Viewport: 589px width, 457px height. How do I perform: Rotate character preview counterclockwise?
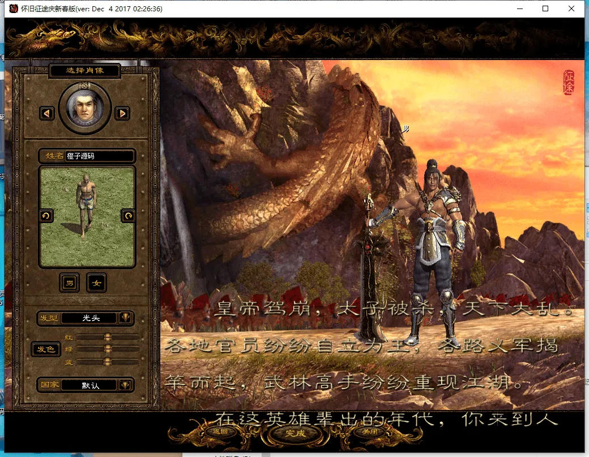pos(46,216)
